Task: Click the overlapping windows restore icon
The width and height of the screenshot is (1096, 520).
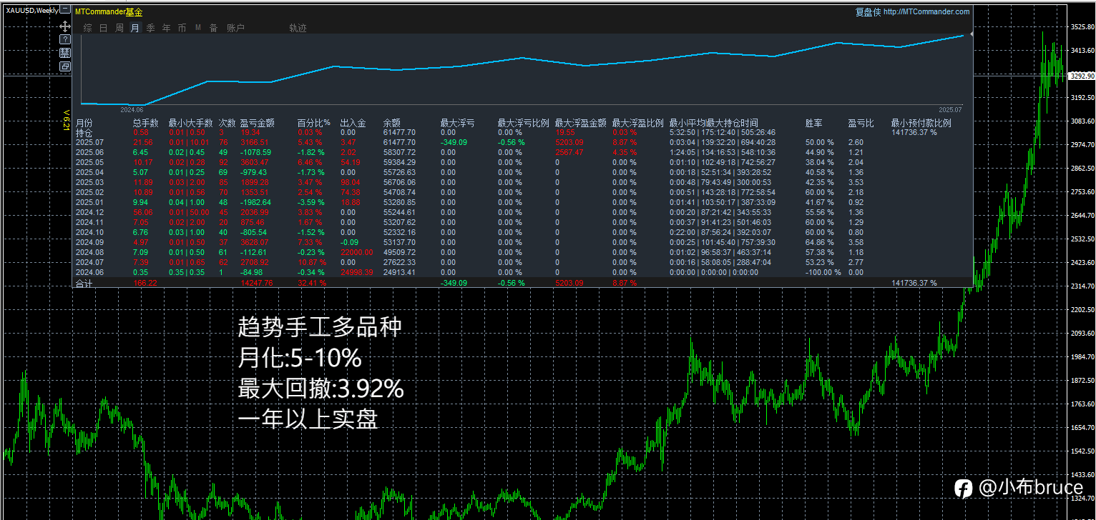Action: tap(65, 66)
